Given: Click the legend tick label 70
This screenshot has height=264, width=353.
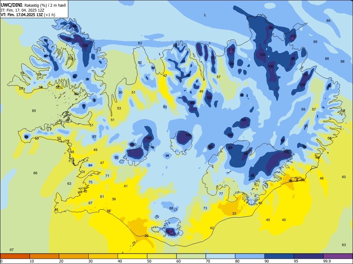Looking at the screenshot, I should tap(208, 261).
